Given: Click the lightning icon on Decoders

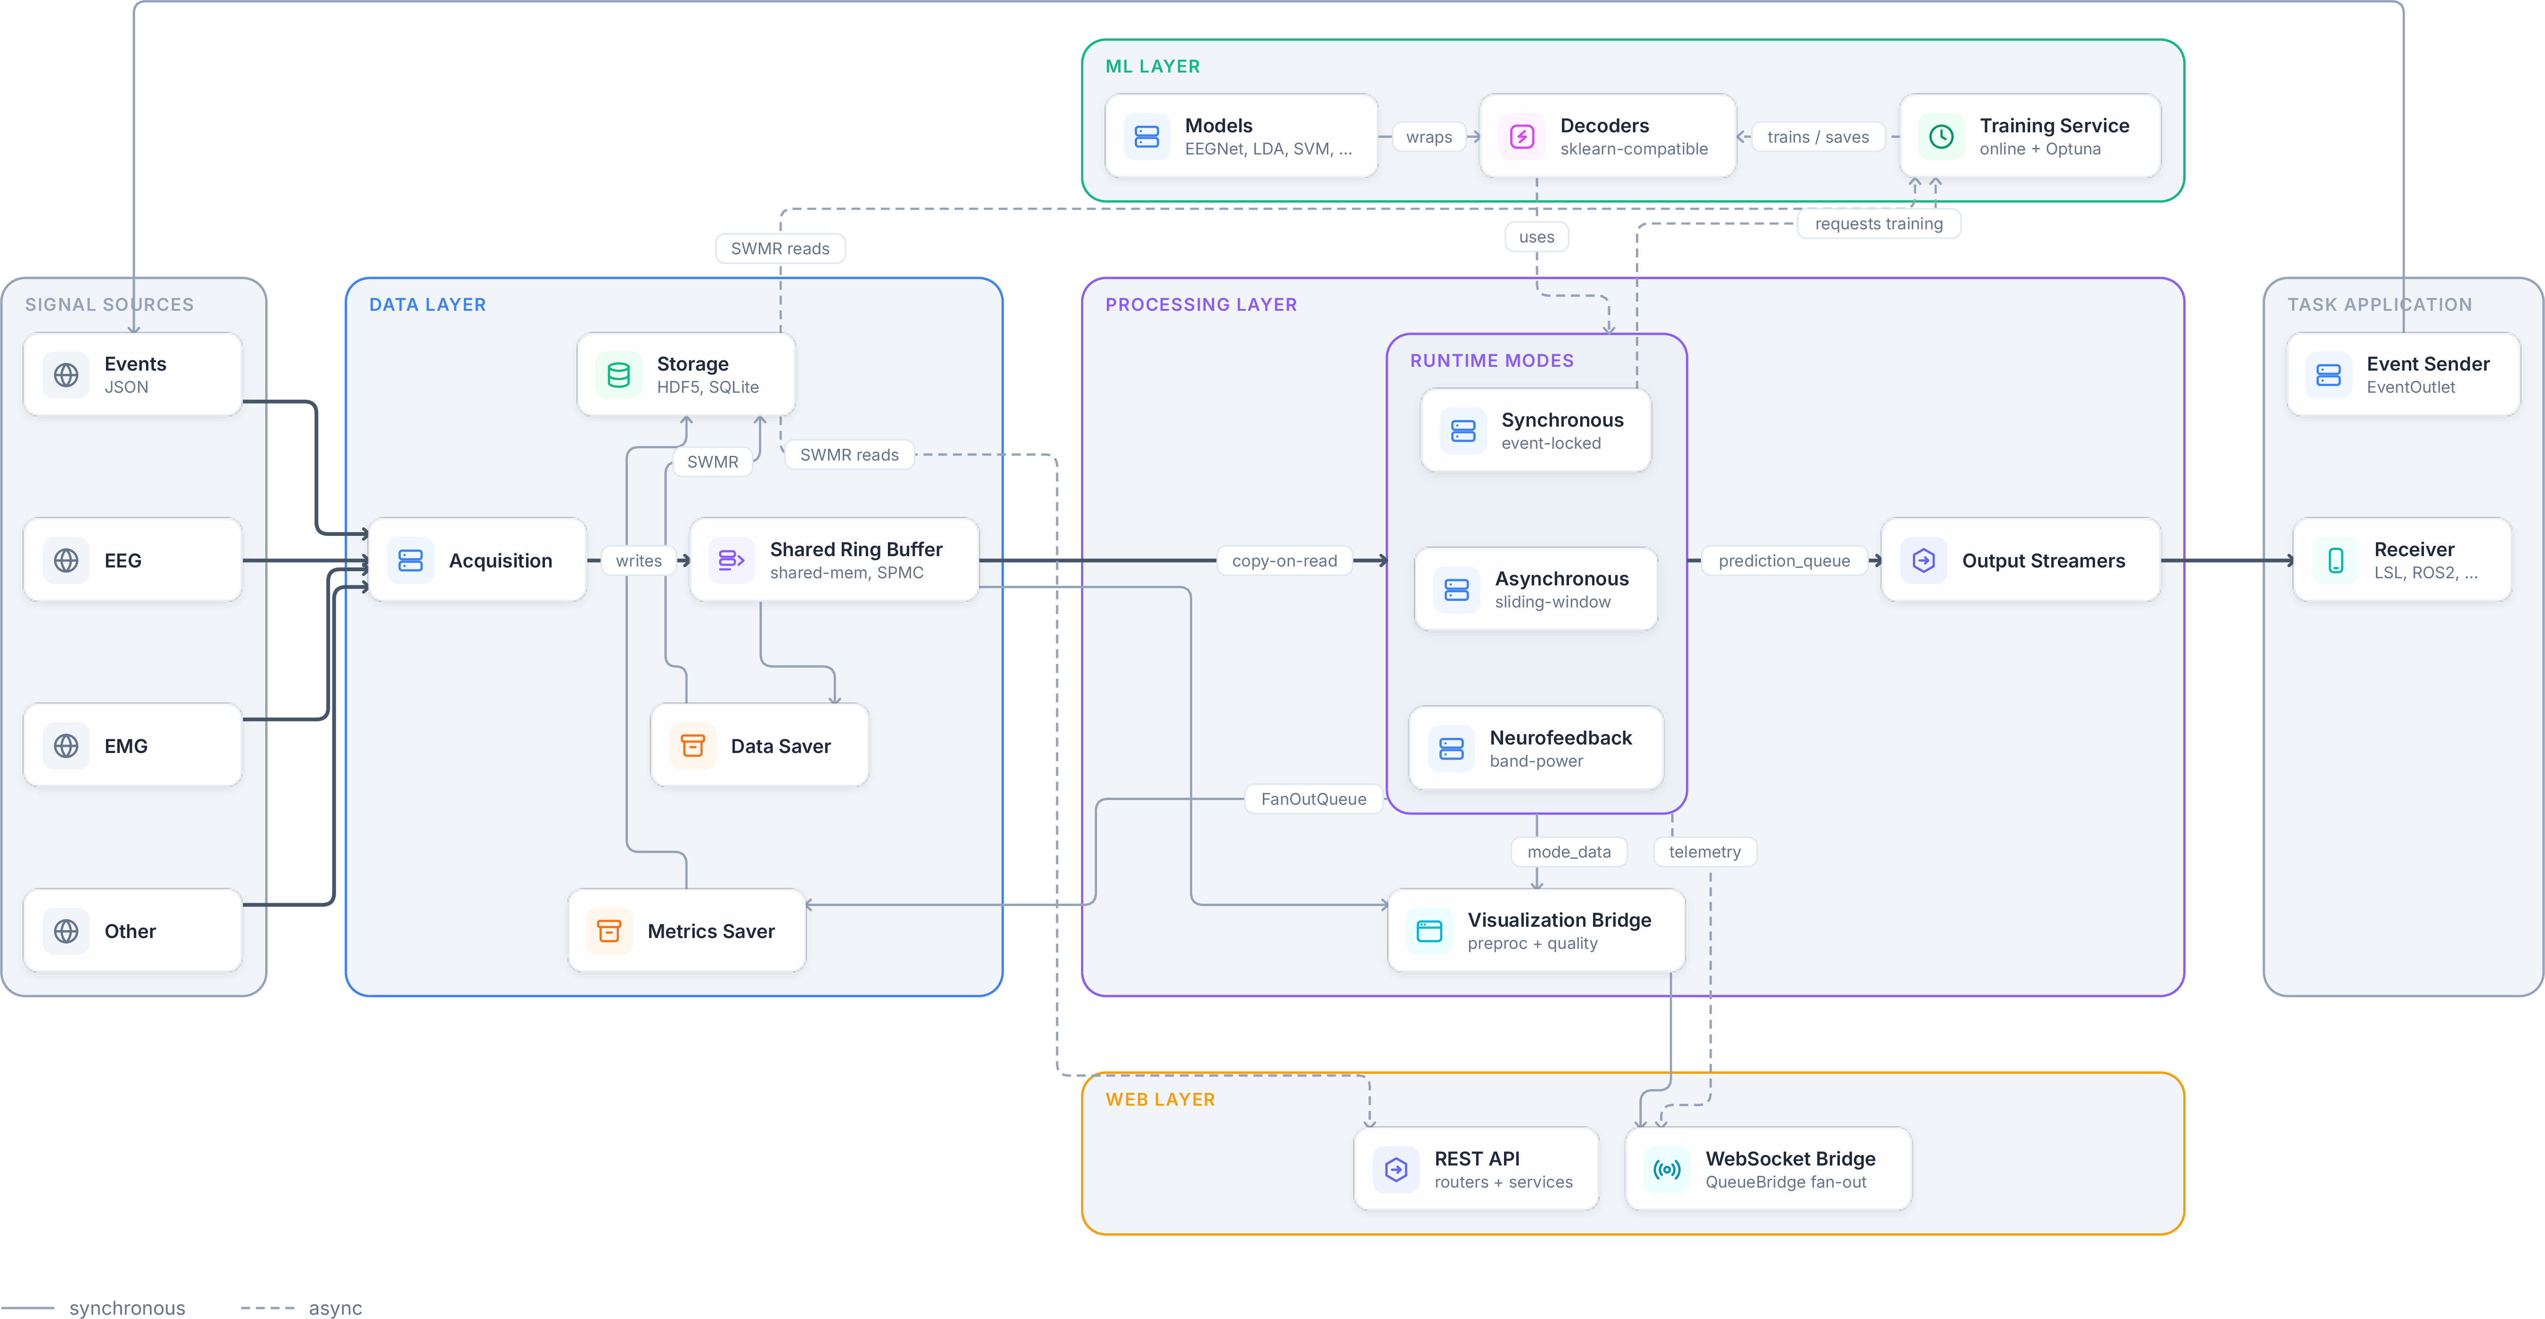Looking at the screenshot, I should [1521, 137].
